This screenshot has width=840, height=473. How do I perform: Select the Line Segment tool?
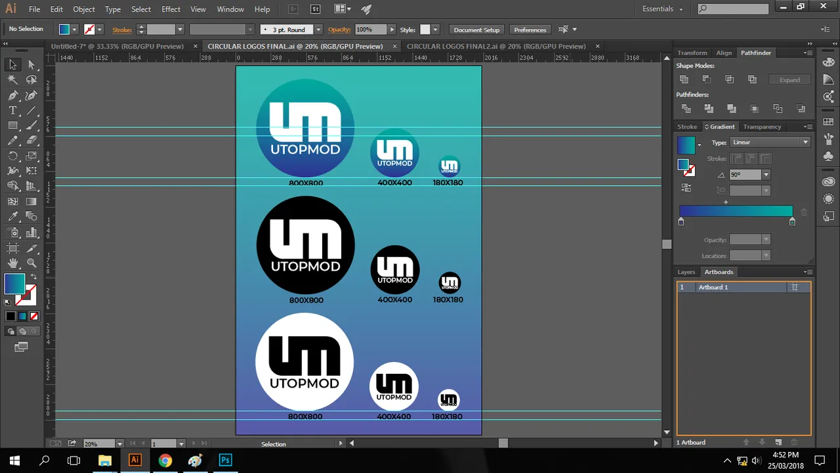point(31,110)
